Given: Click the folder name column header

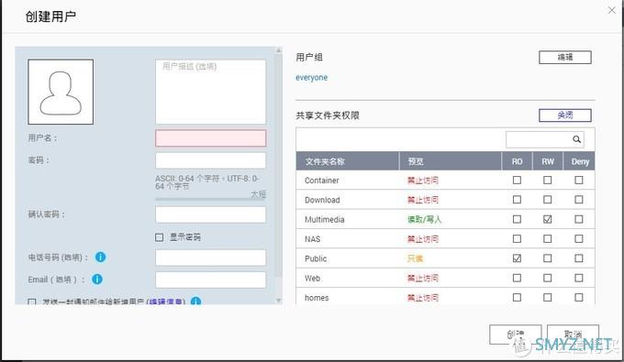Looking at the screenshot, I should (348, 161).
